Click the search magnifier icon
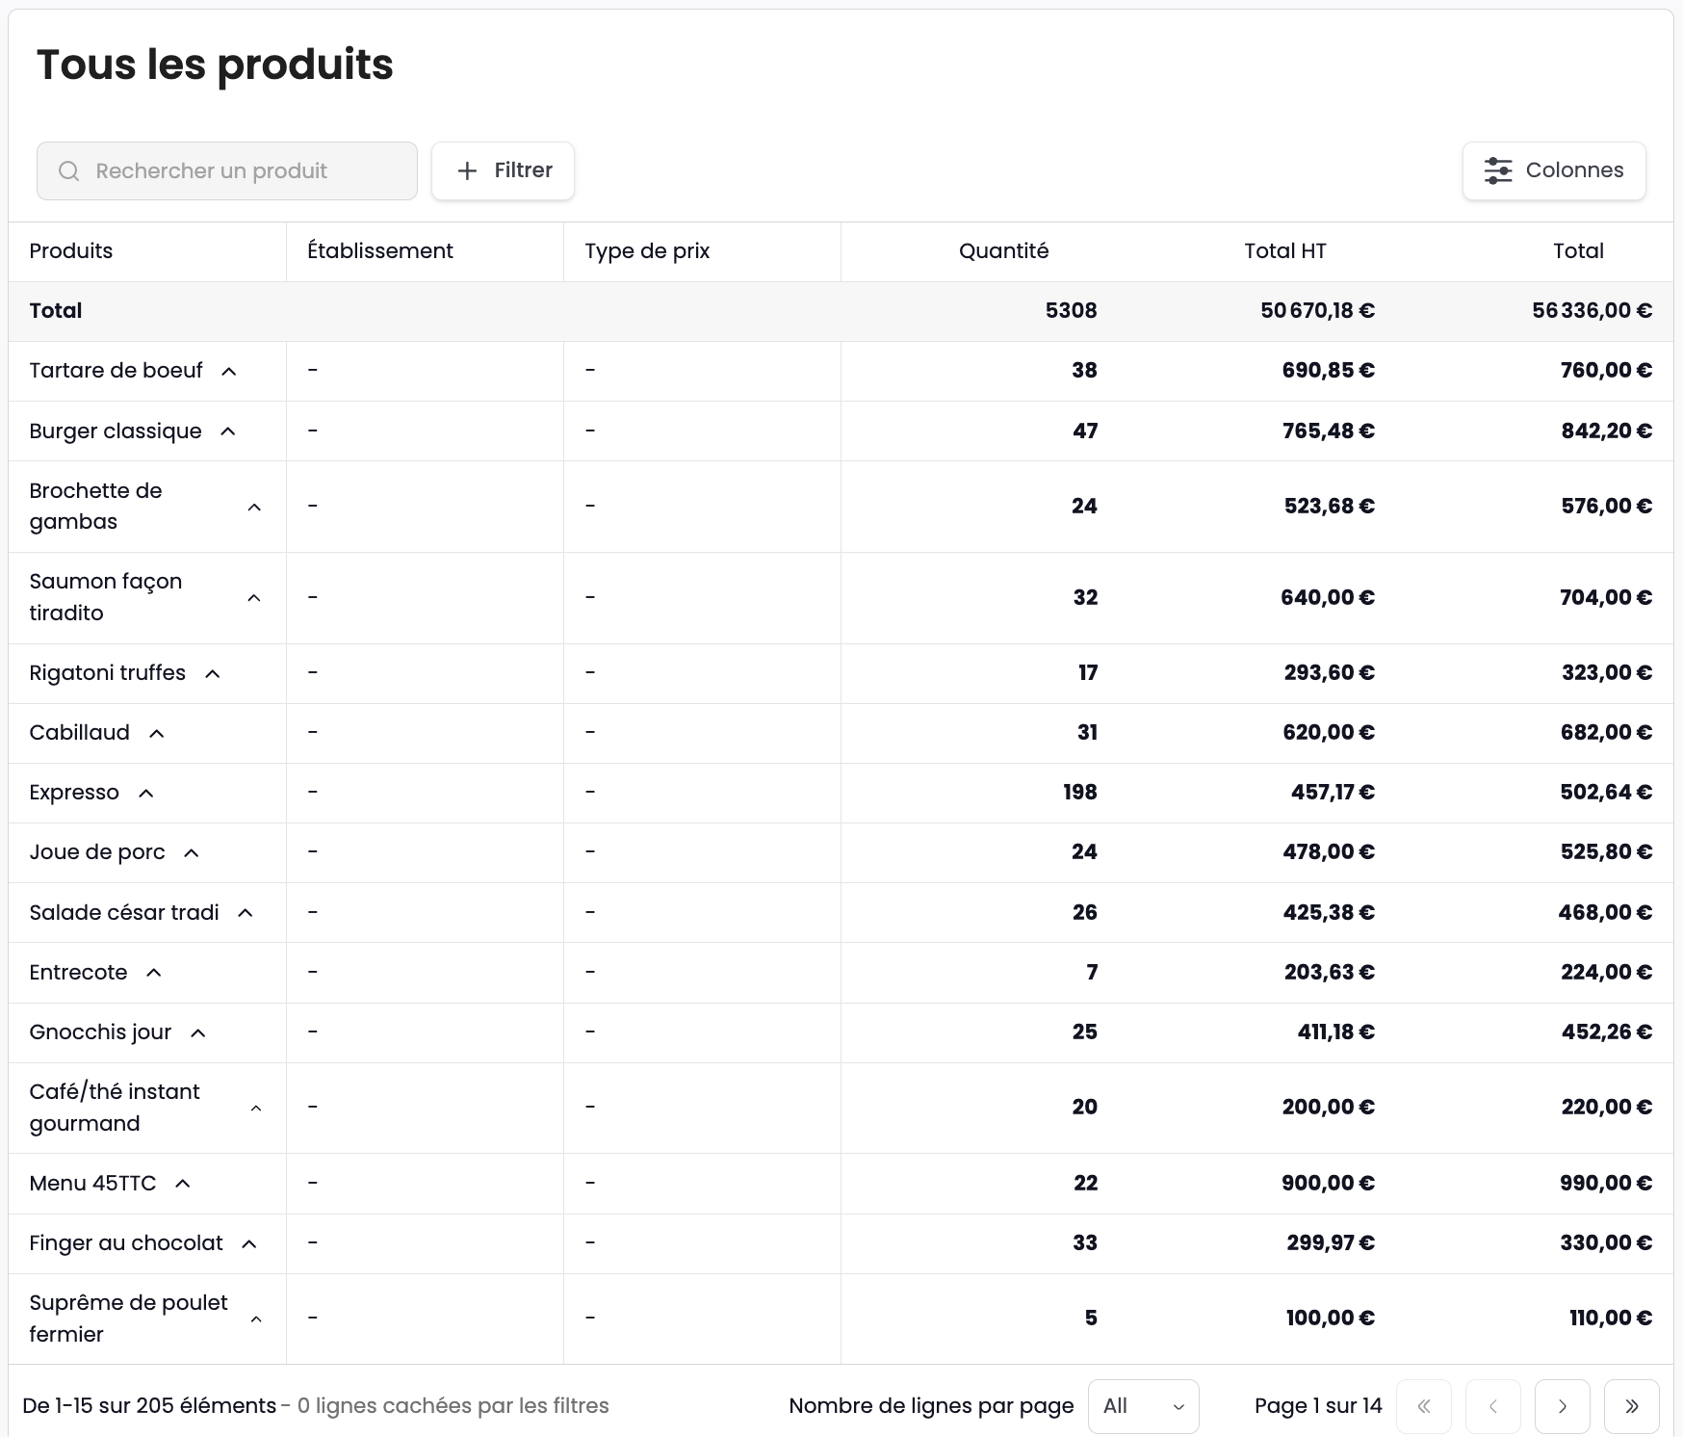 [x=68, y=171]
